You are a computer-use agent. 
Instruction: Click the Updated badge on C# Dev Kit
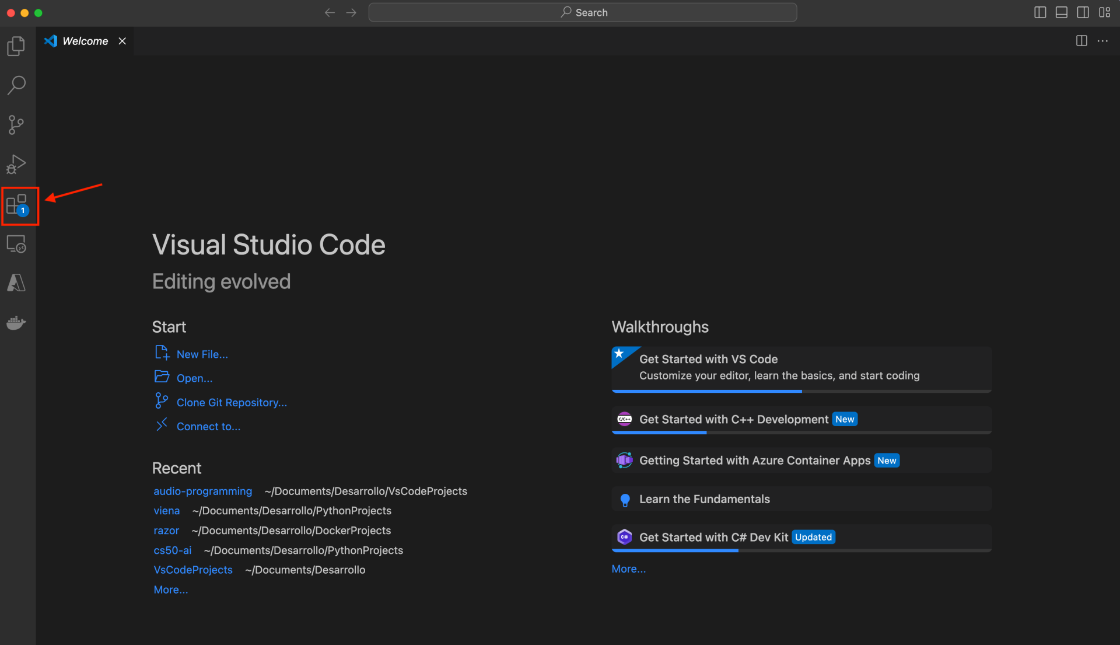tap(813, 537)
